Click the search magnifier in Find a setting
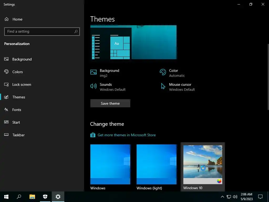Image resolution: width=269 pixels, height=202 pixels. tap(76, 32)
